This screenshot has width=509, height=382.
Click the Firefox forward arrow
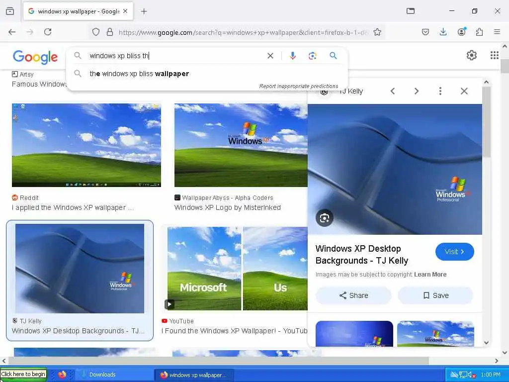29,32
